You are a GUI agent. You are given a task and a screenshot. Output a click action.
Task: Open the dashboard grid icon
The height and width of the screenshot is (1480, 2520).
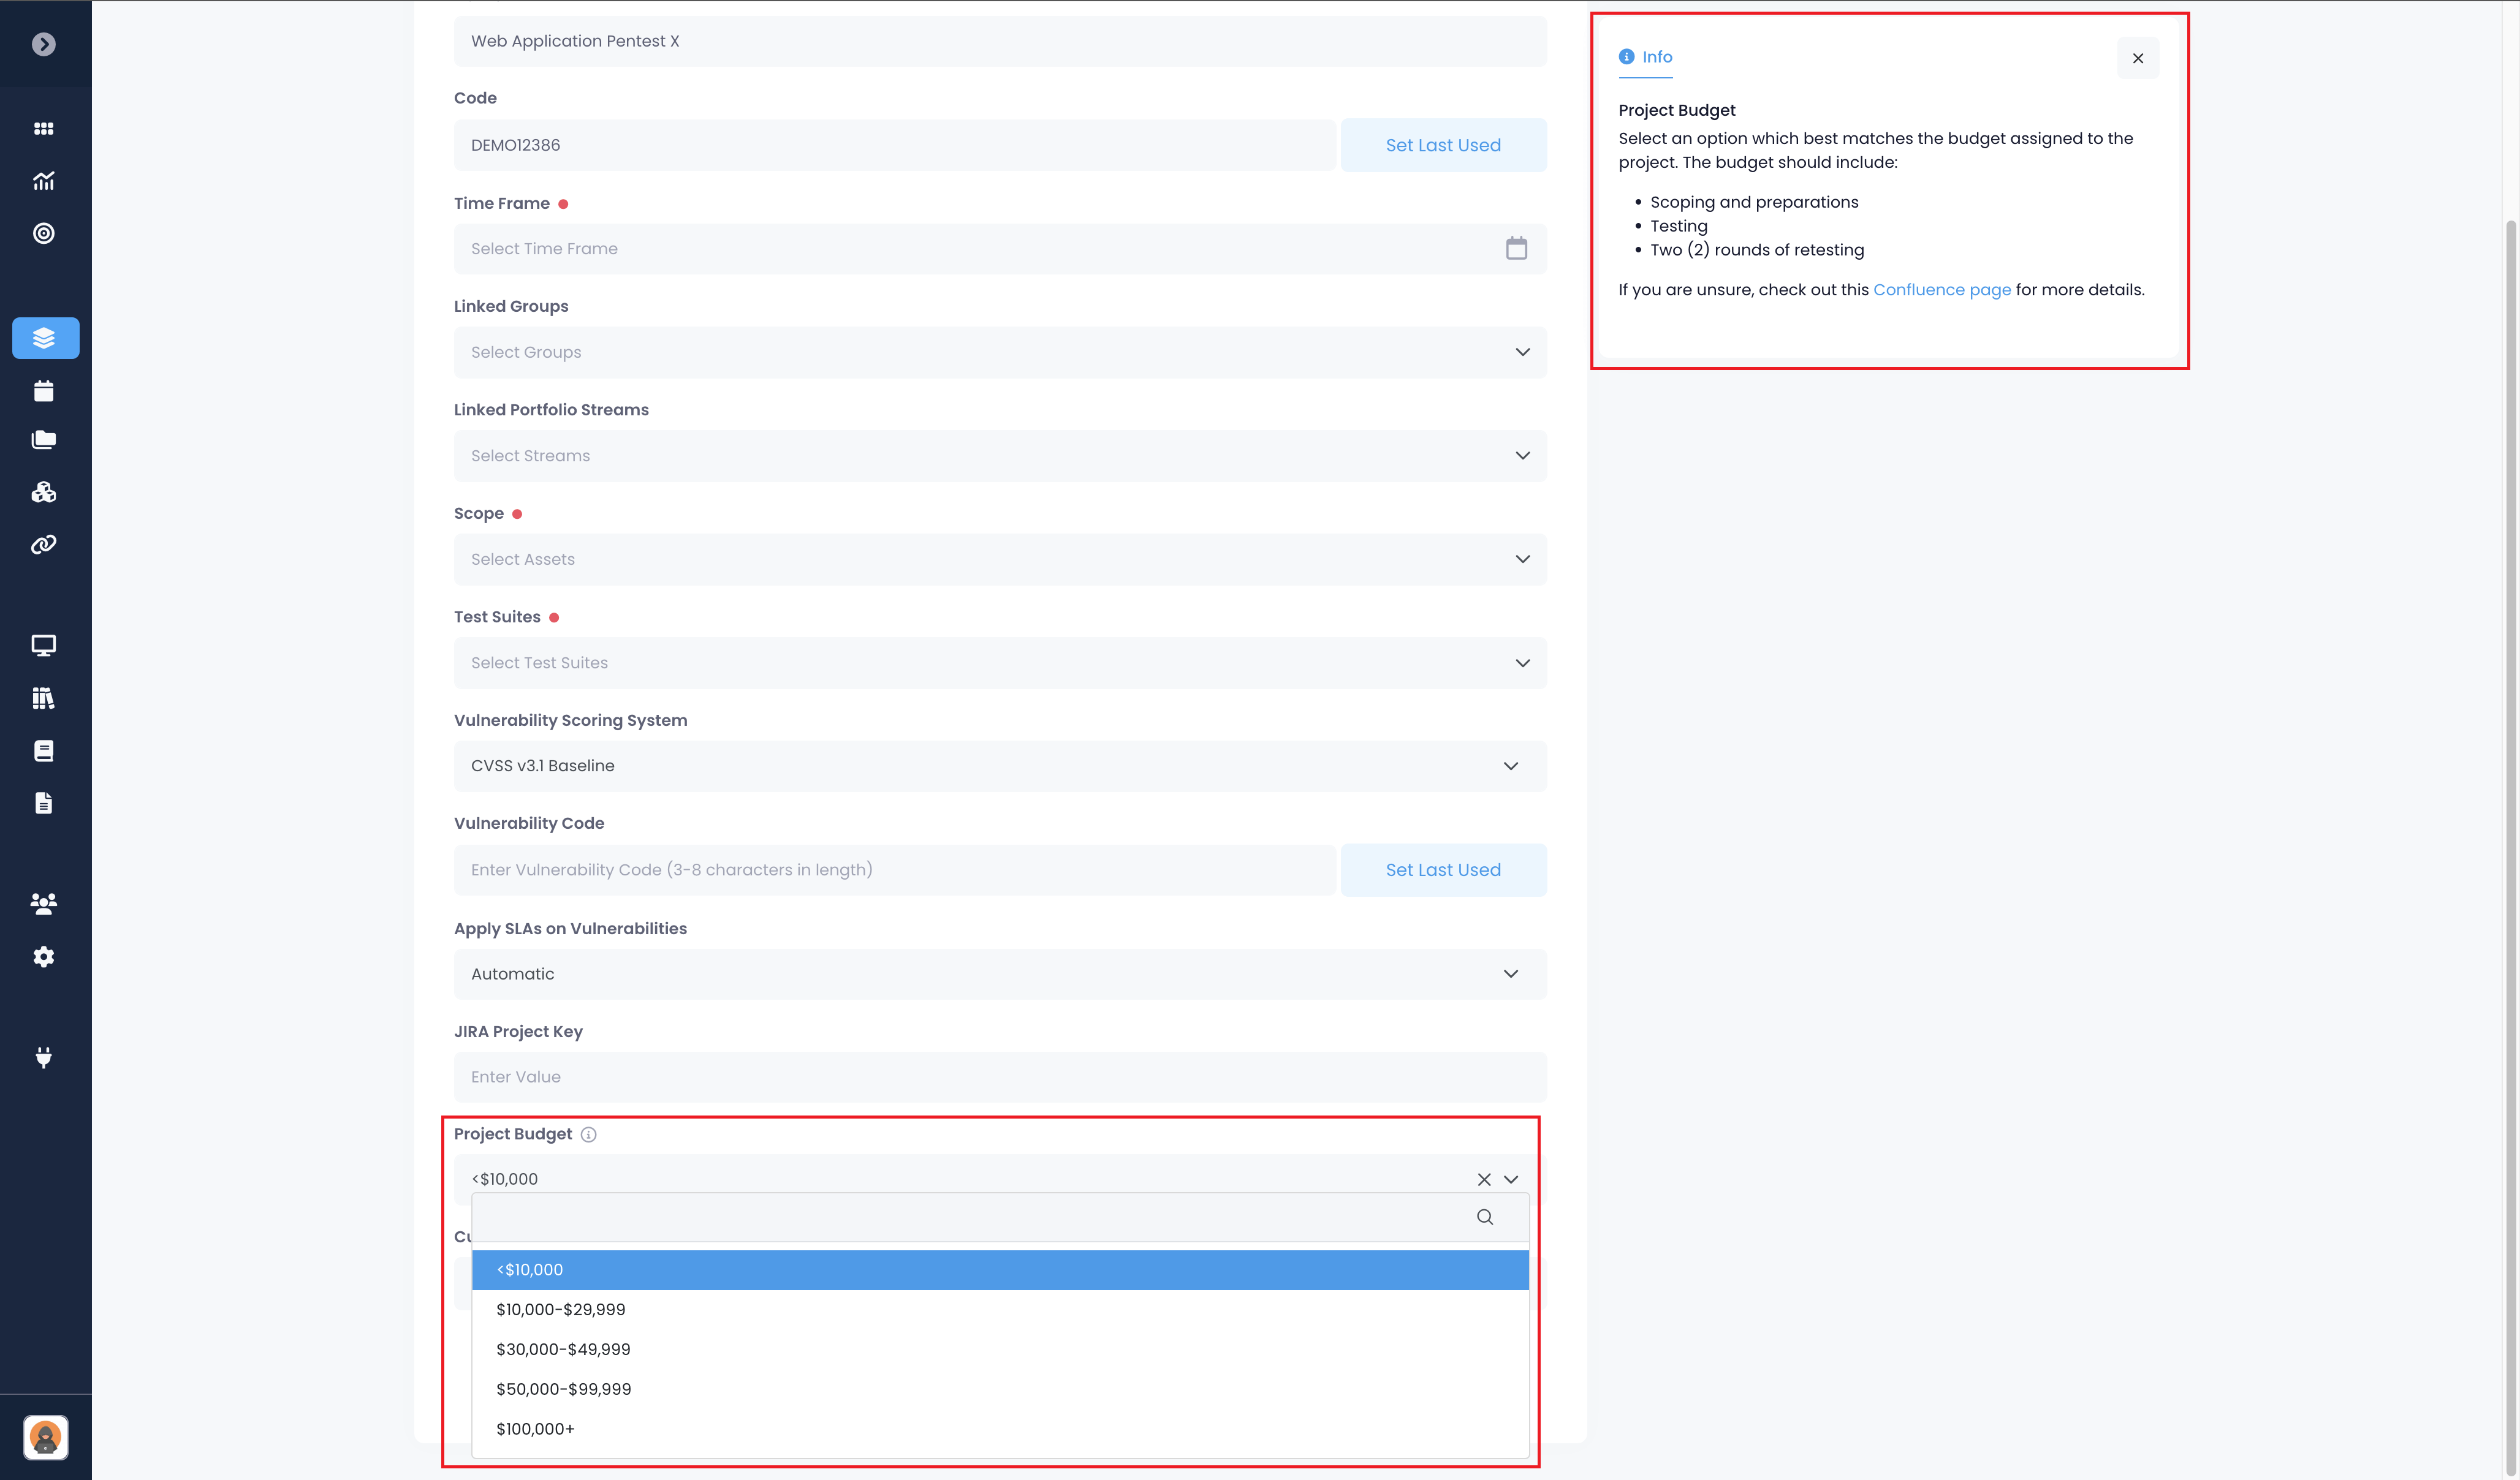43,129
